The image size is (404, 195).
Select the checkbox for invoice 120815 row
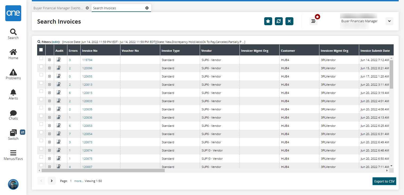tap(41, 91)
